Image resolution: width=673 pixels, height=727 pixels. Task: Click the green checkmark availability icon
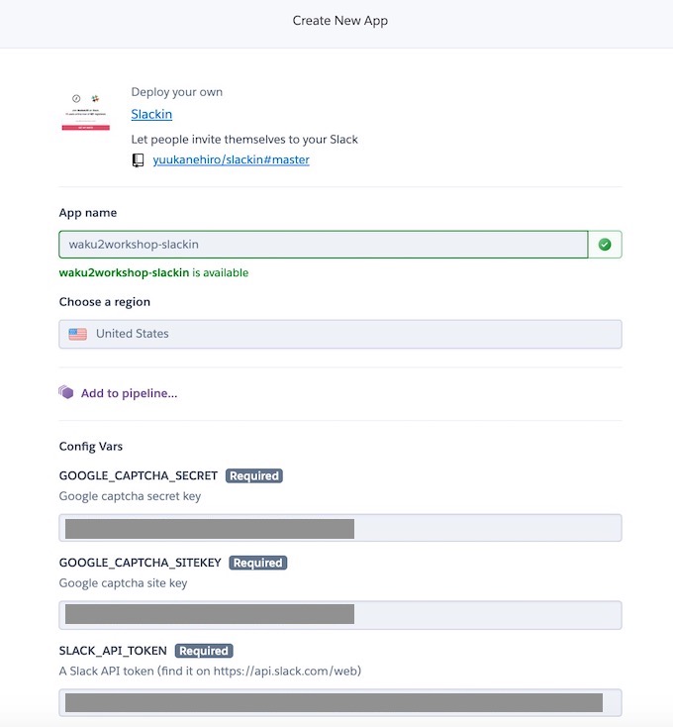point(605,245)
